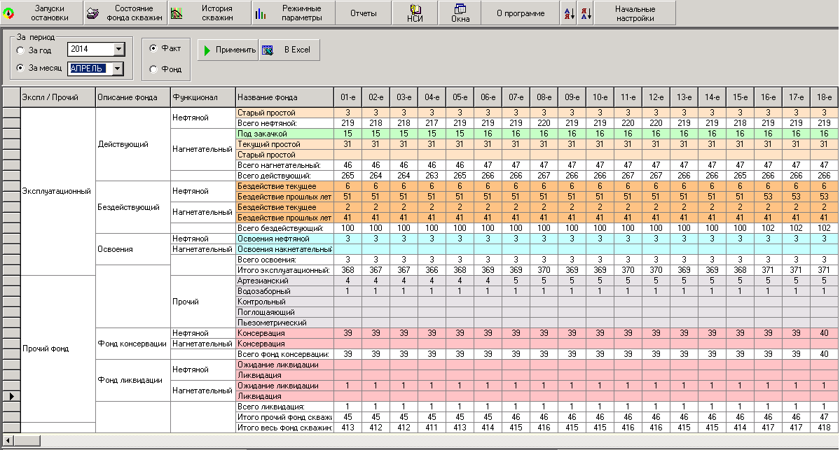This screenshot has height=450, width=840.
Task: Open the Запуски остановки section
Action: click(42, 13)
